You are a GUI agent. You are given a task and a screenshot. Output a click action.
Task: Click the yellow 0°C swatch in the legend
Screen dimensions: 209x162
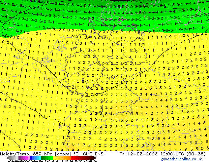(54, 158)
